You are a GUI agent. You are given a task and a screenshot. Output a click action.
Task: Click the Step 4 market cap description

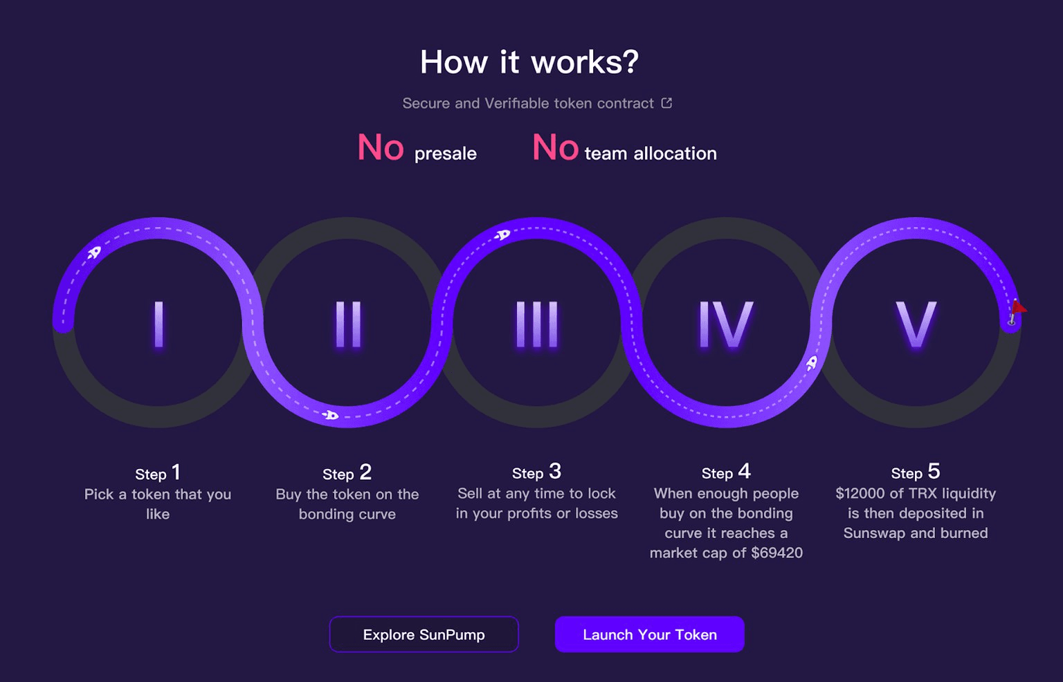coord(726,523)
